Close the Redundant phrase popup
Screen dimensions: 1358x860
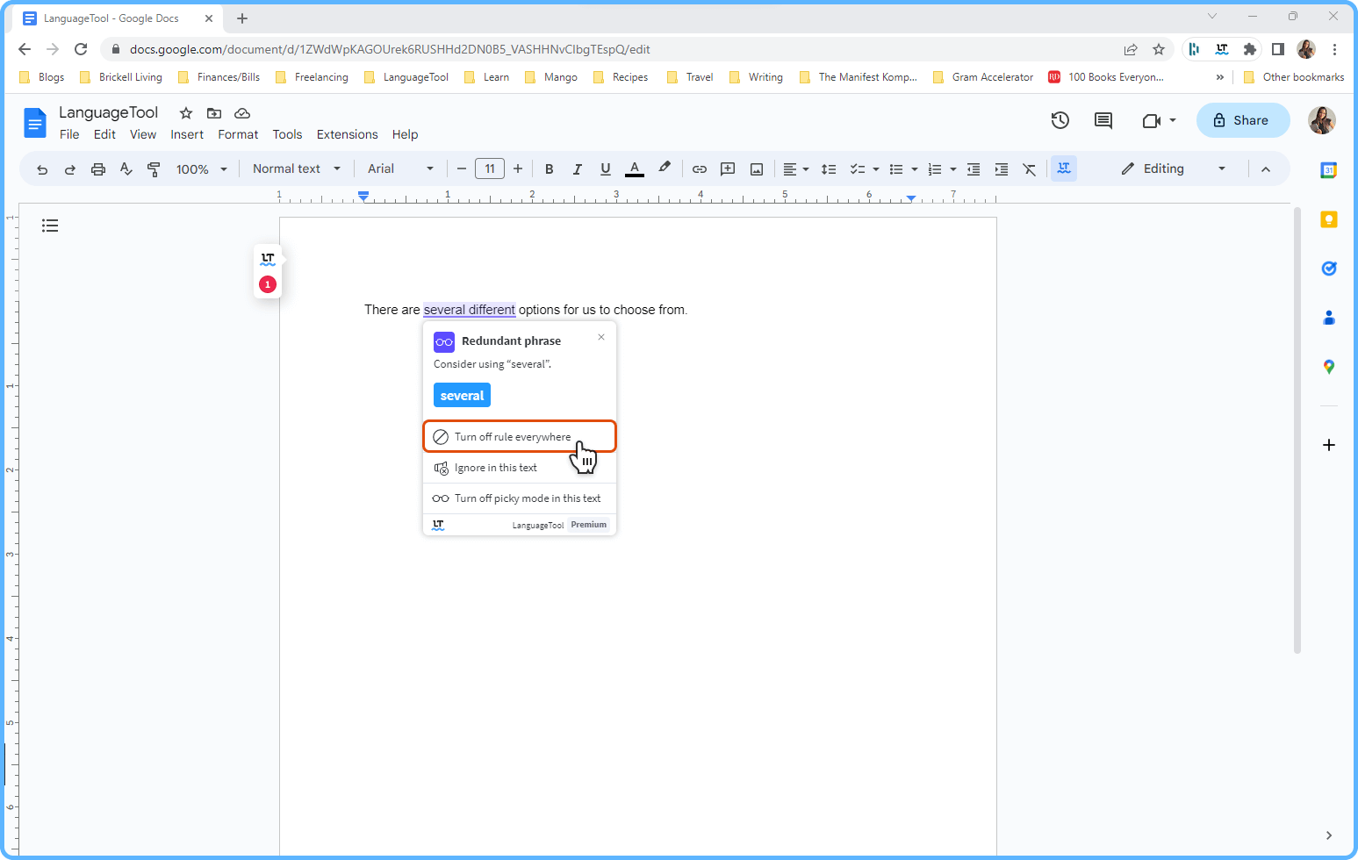click(x=601, y=337)
